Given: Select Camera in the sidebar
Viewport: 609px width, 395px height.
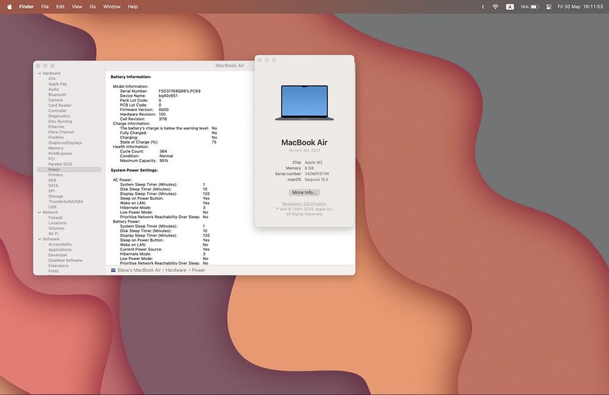Looking at the screenshot, I should [55, 100].
